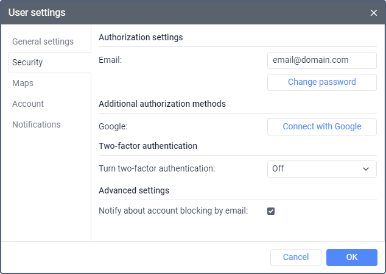This screenshot has height=274, width=386.
Task: Switch to the Maps tab
Action: click(23, 83)
